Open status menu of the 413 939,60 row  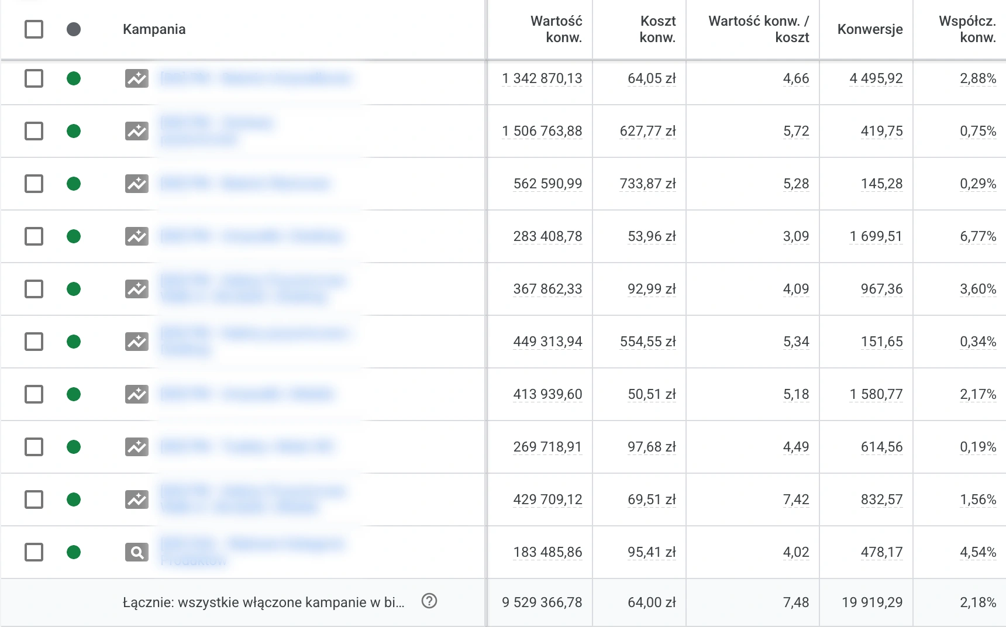tap(74, 394)
